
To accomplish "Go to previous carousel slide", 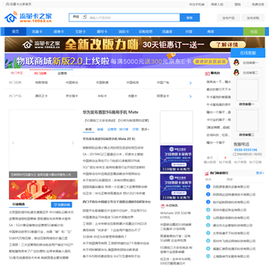I will [x=13, y=143].
